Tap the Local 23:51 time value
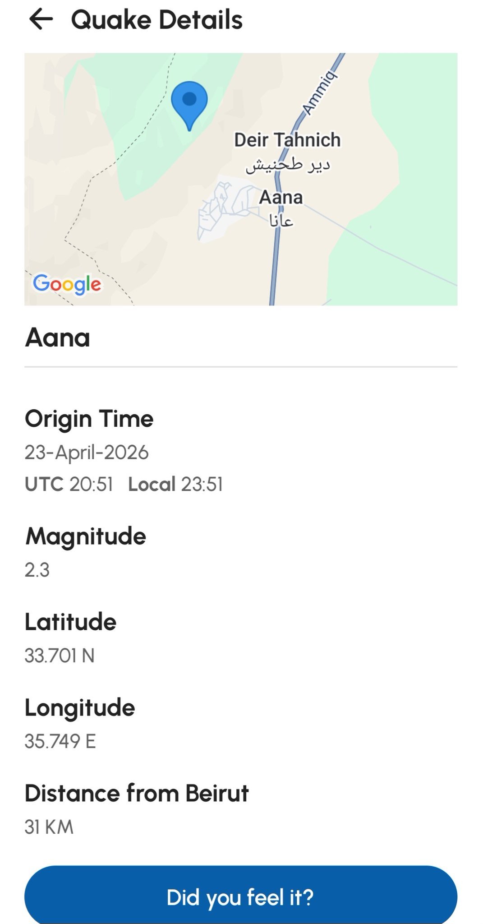 point(175,484)
